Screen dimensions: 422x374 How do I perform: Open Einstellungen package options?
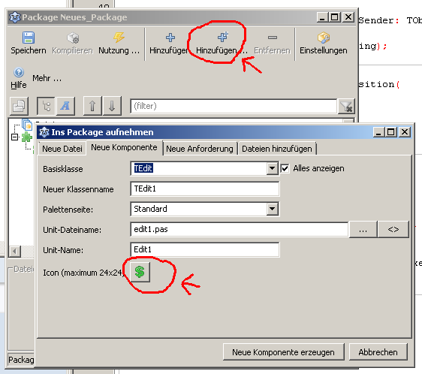coord(323,43)
